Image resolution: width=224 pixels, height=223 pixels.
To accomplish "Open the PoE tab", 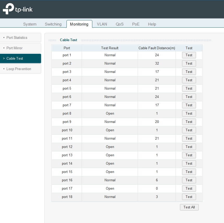I will pos(136,24).
